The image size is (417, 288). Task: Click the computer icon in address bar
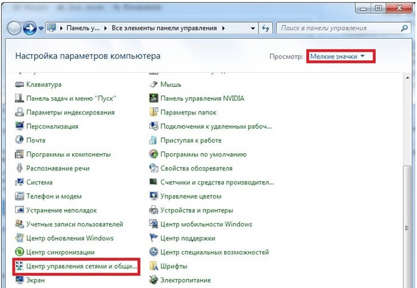point(52,27)
